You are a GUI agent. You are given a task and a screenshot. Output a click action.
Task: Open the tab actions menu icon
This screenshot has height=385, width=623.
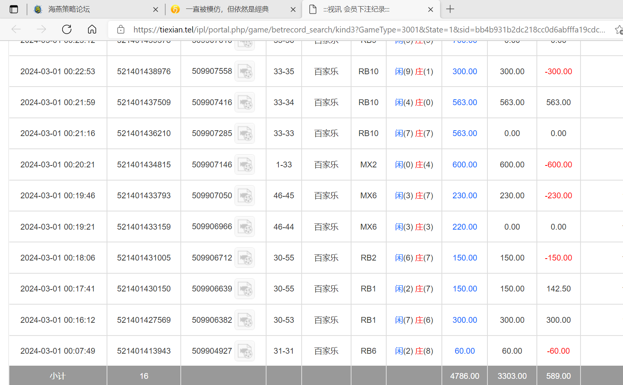[x=14, y=9]
